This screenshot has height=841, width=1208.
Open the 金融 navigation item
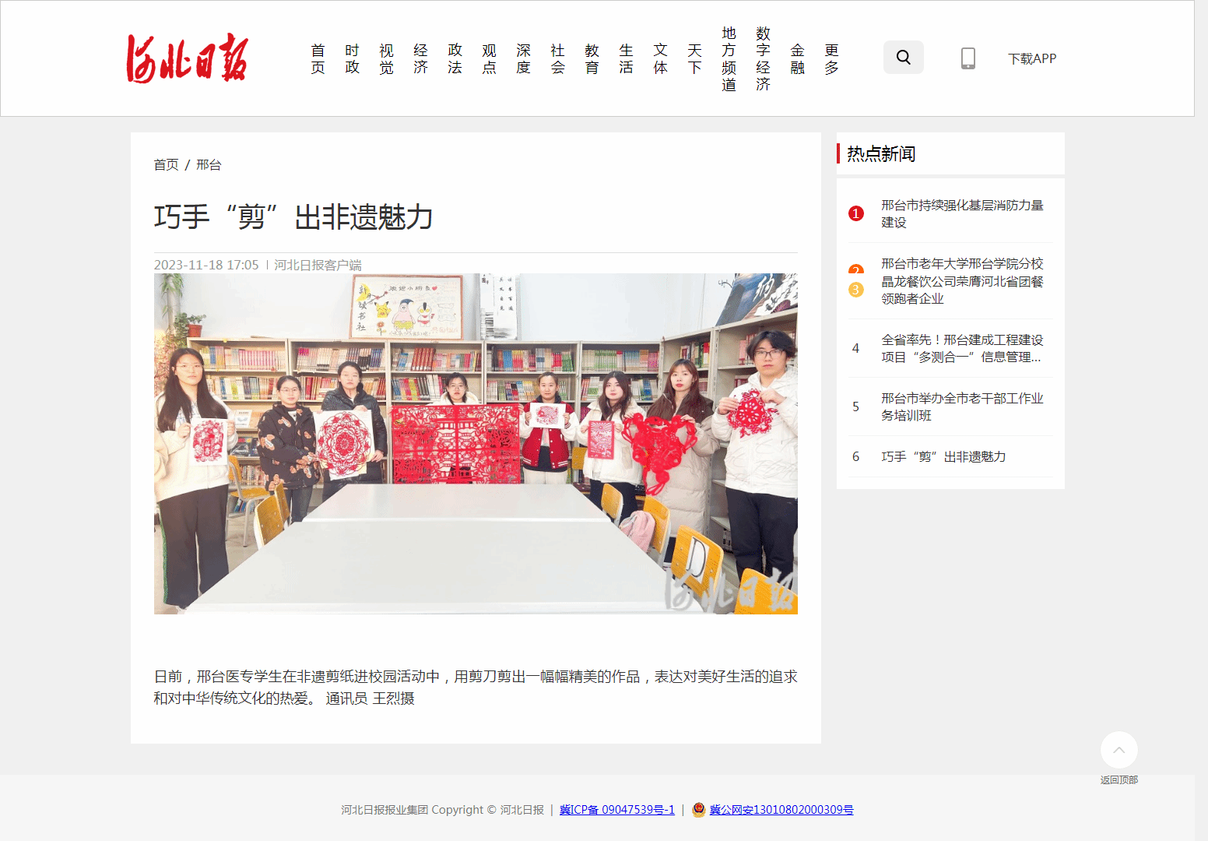pos(797,59)
